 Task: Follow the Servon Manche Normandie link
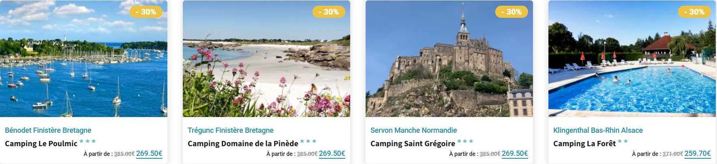pos(414,130)
